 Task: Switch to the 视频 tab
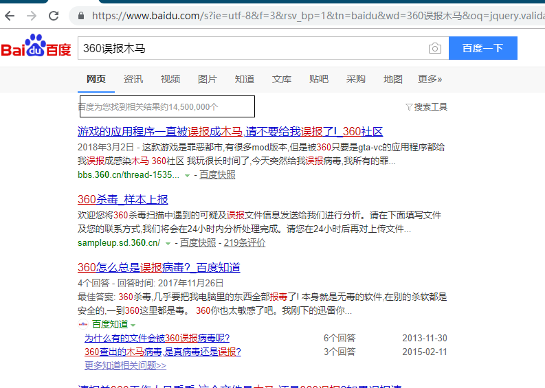pos(170,79)
